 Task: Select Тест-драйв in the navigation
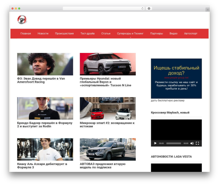coord(88,34)
